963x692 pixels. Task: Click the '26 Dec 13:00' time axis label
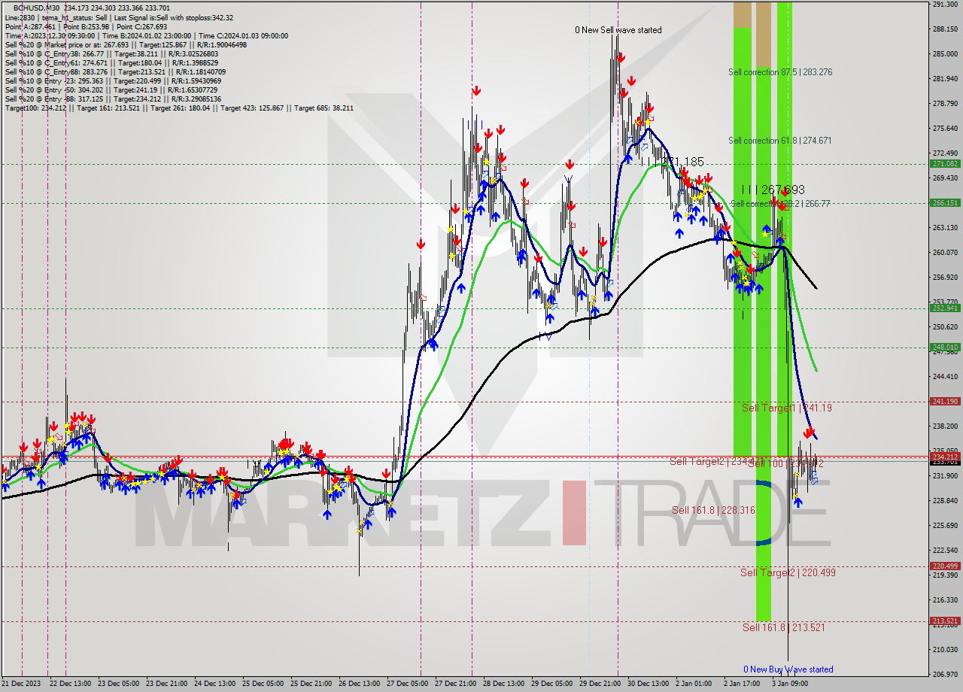tap(360, 684)
